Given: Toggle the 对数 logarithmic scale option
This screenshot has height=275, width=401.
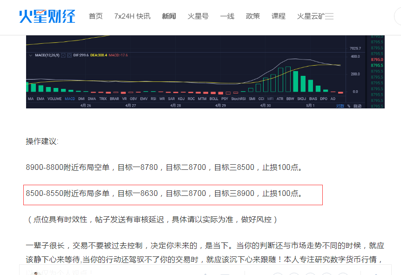Looking at the screenshot, I should pos(340,106).
